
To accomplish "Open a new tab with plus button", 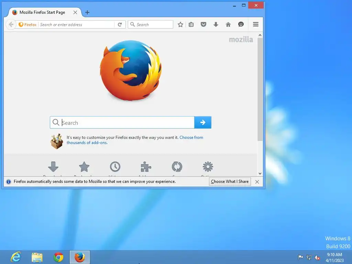I will [87, 12].
